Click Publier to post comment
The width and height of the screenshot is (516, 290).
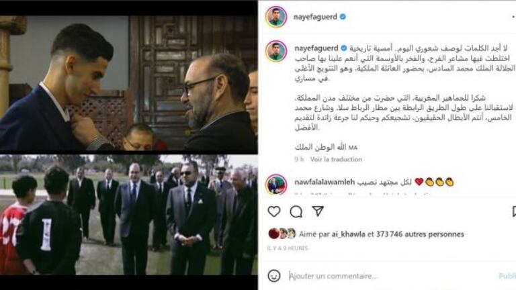[x=507, y=276]
